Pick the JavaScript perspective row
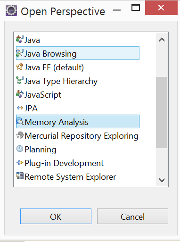The height and width of the screenshot is (242, 180). click(x=78, y=94)
